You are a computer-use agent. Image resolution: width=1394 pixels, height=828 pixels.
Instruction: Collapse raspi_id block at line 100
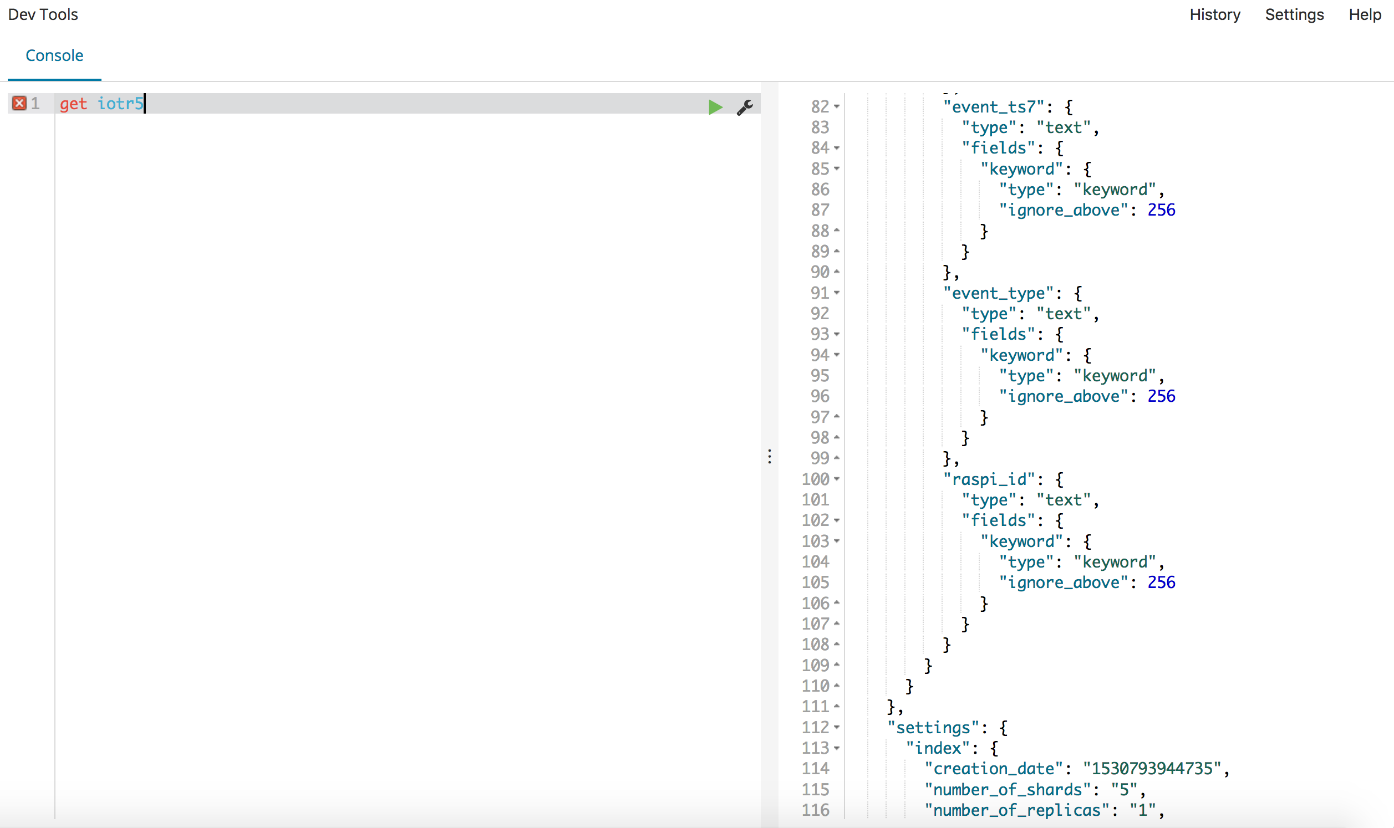click(837, 479)
